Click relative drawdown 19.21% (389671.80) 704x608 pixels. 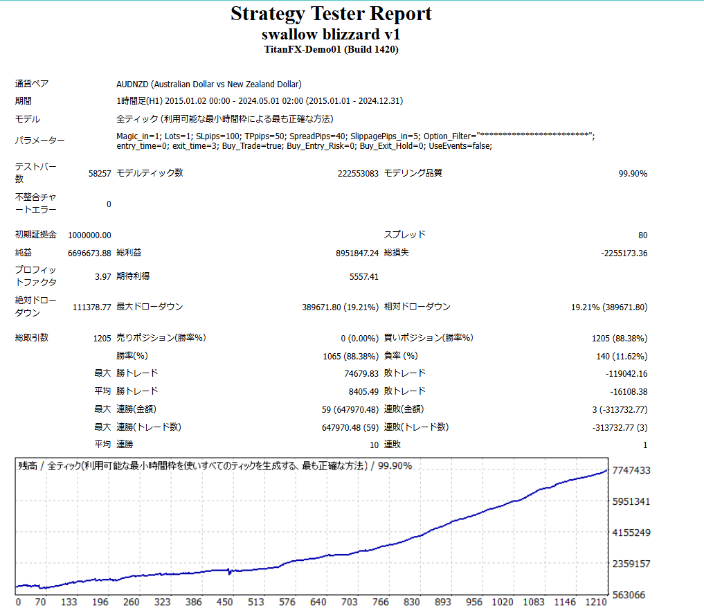(608, 307)
